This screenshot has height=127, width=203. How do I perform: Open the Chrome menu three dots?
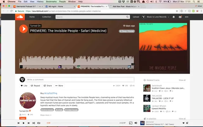point(201,11)
